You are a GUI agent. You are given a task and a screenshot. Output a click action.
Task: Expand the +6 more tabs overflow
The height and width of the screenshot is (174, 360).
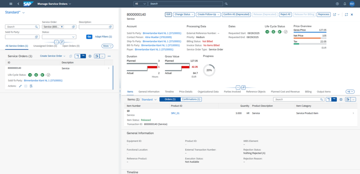click(x=350, y=91)
